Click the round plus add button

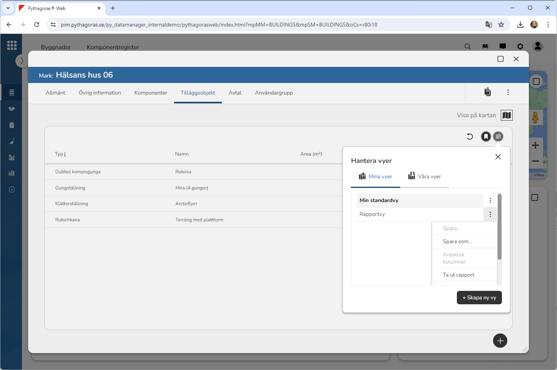pos(500,341)
